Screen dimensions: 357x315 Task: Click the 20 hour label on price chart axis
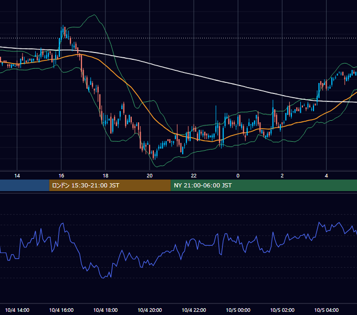(x=150, y=176)
